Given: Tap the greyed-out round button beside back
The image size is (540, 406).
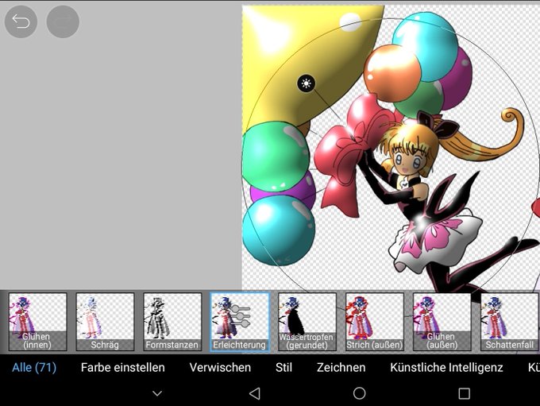Looking at the screenshot, I should pos(63,21).
